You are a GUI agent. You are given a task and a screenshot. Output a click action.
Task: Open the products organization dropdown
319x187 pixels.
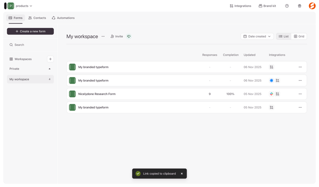click(x=24, y=6)
